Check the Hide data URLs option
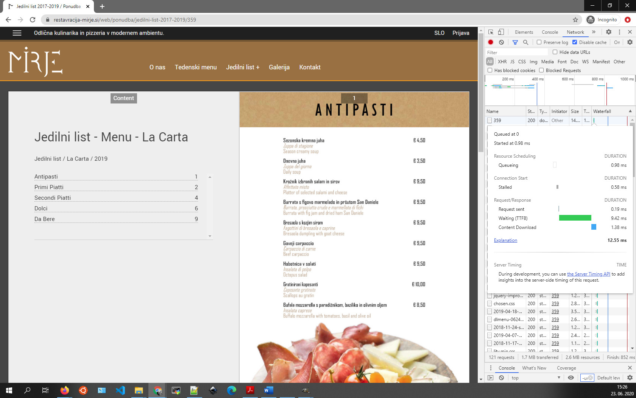 coord(555,52)
